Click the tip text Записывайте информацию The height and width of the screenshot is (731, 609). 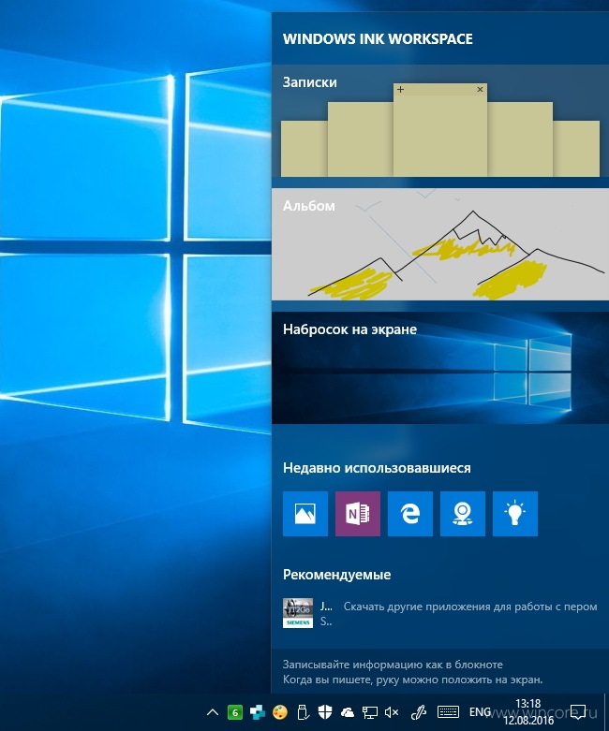point(393,665)
